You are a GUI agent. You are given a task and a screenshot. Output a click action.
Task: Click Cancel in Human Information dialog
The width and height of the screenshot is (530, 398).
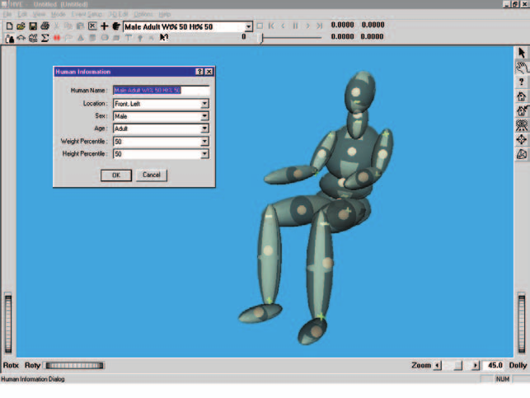(152, 175)
